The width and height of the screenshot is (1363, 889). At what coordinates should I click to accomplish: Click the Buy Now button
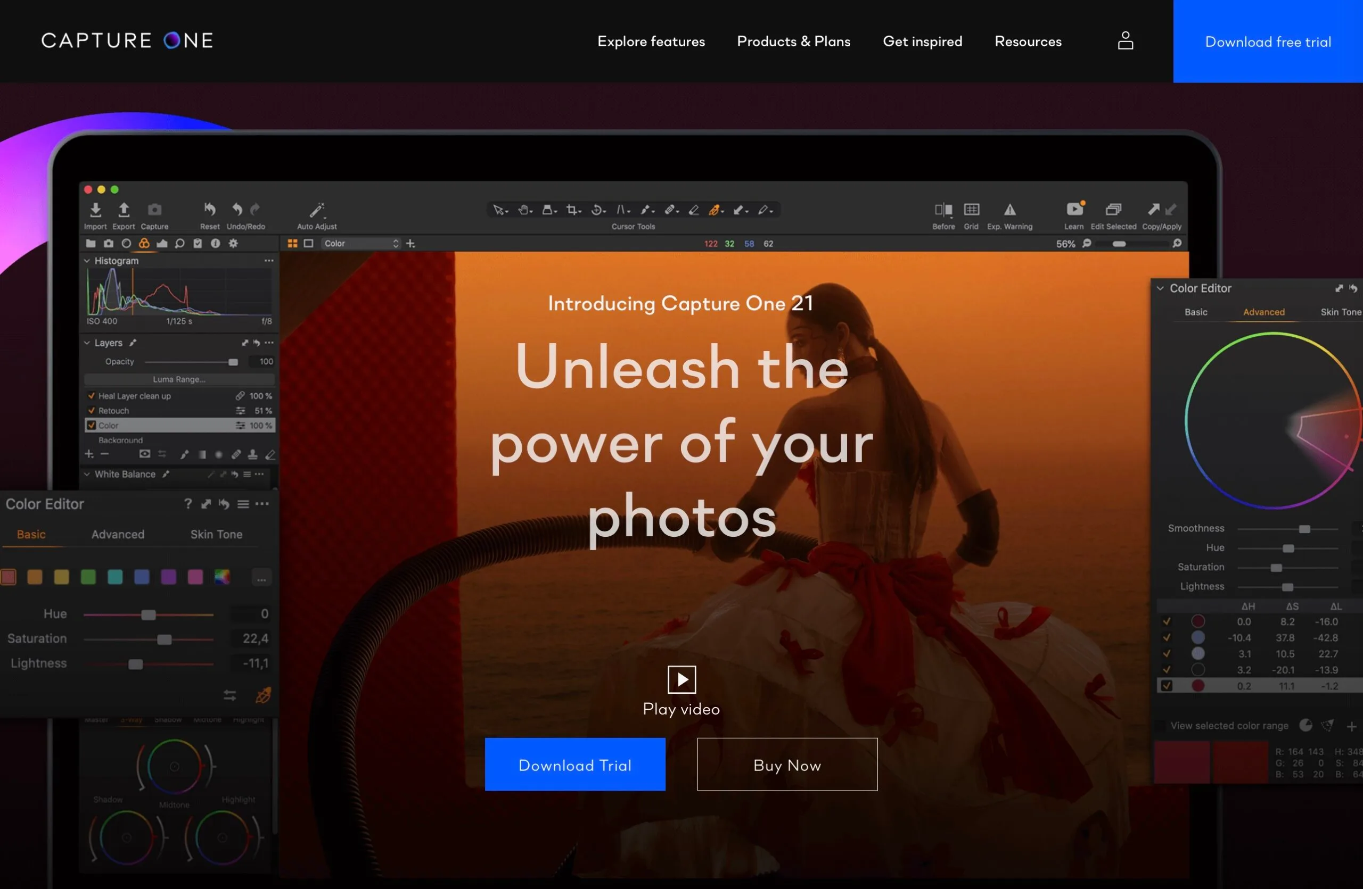[787, 765]
